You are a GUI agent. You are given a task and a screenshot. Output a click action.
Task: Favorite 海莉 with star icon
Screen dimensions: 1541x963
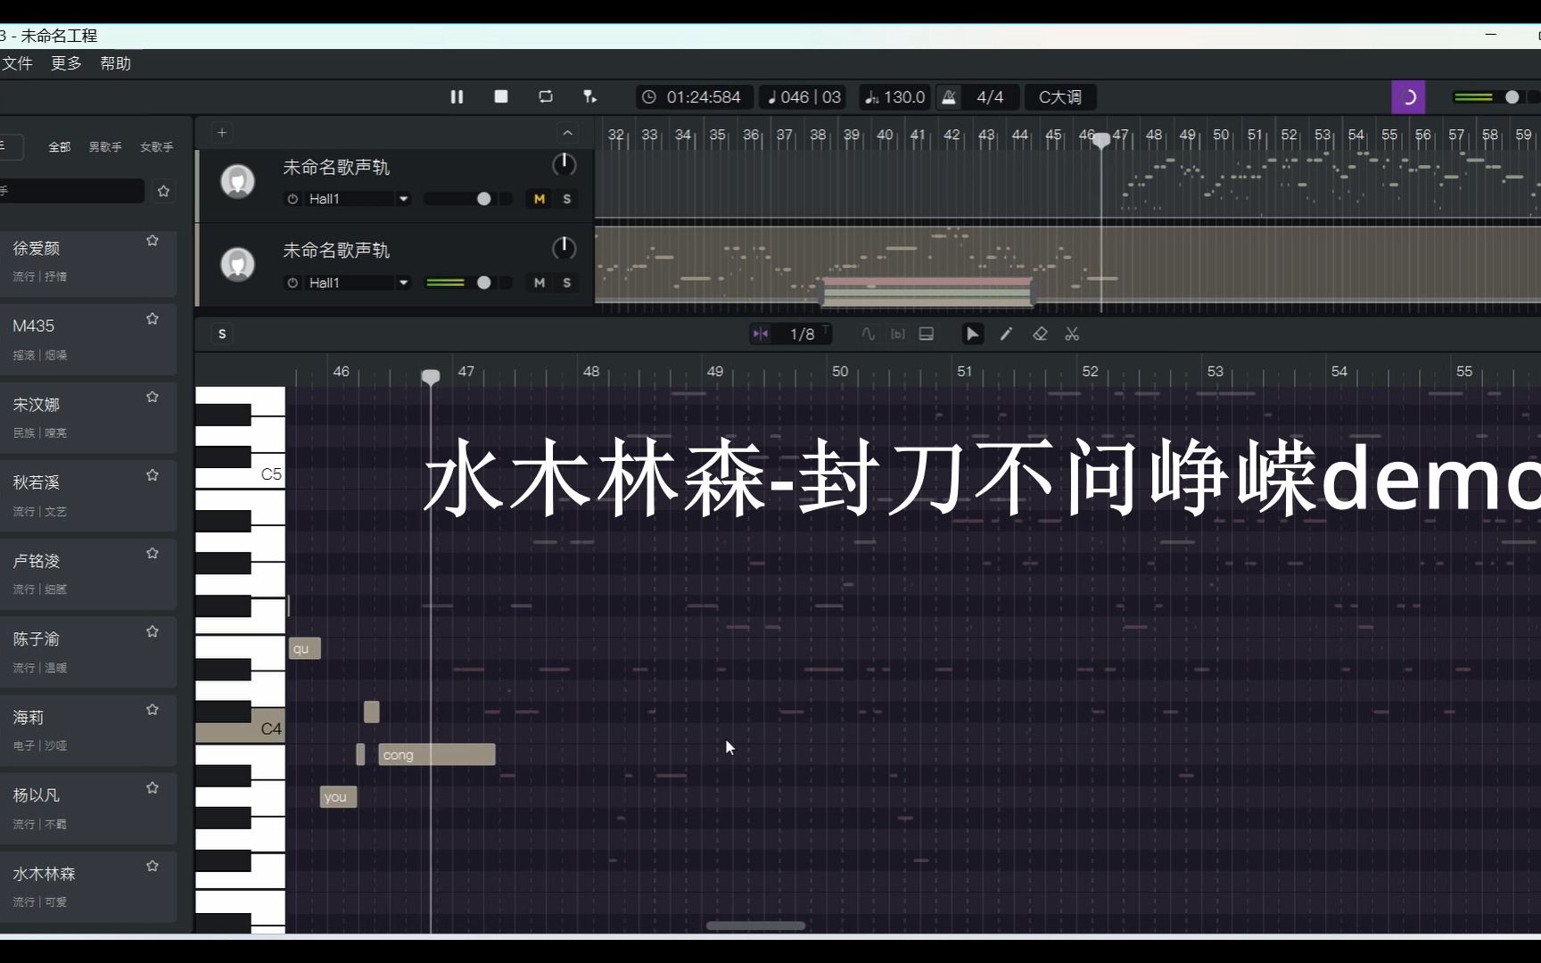(152, 710)
